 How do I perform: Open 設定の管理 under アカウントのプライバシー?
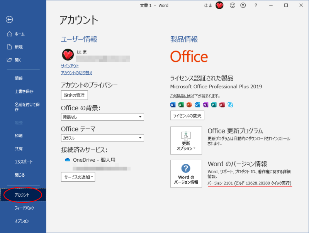[74, 95]
